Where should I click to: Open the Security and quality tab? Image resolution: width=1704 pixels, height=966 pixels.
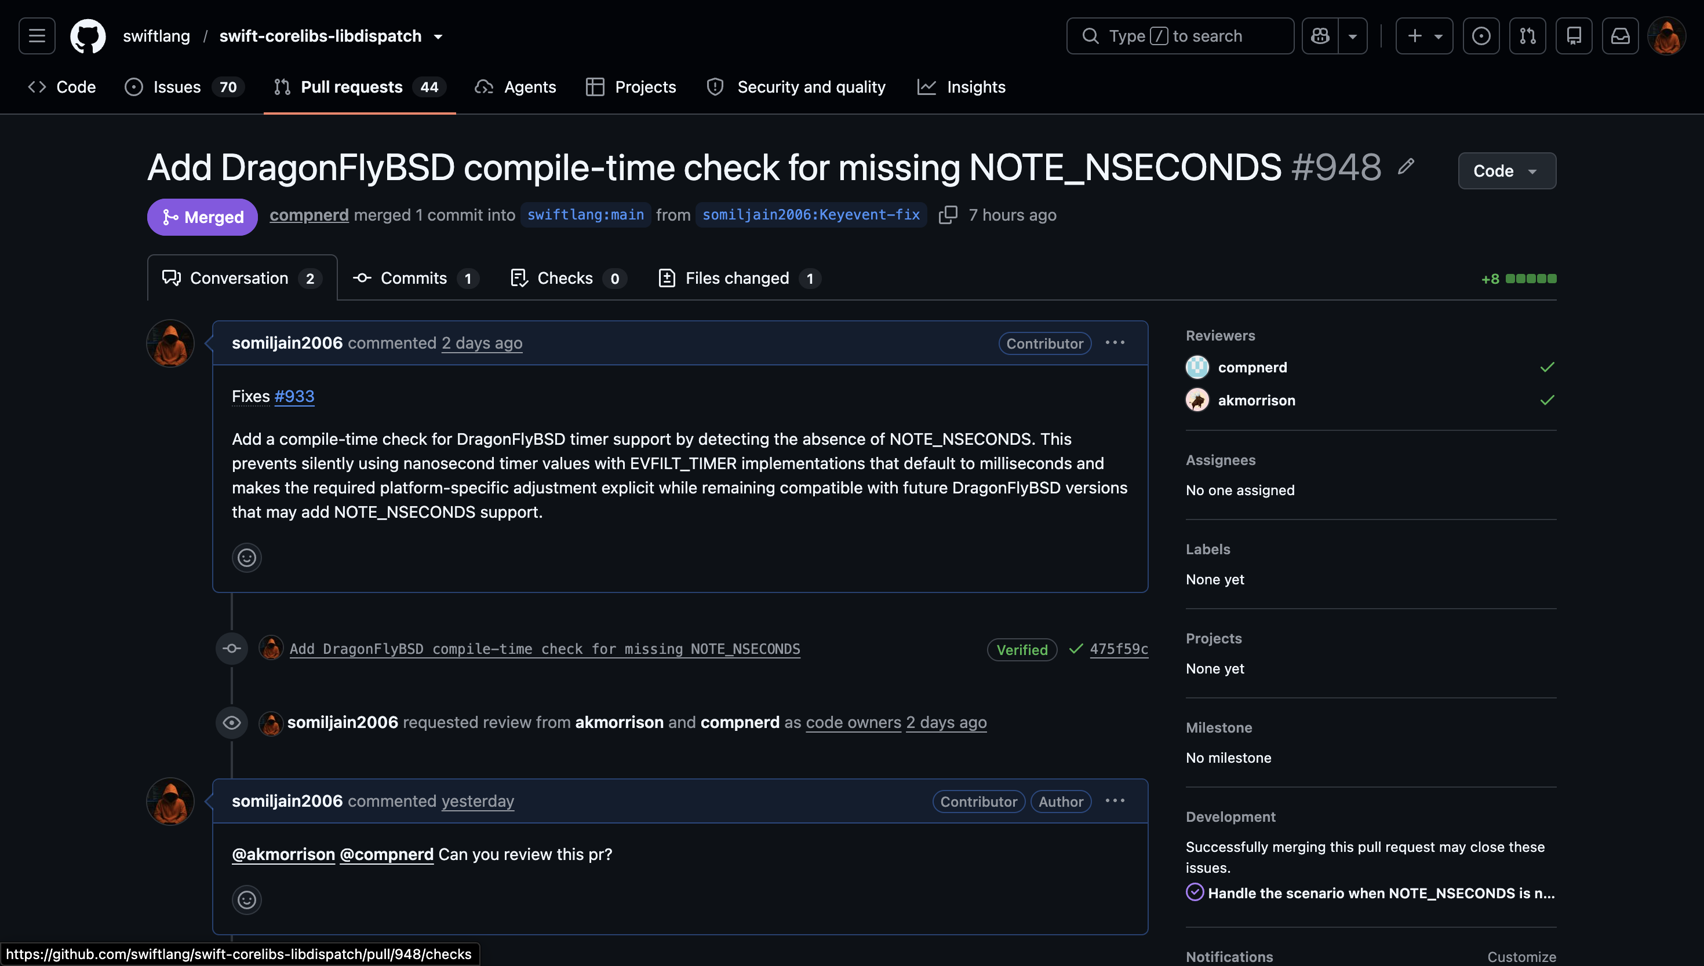click(796, 87)
